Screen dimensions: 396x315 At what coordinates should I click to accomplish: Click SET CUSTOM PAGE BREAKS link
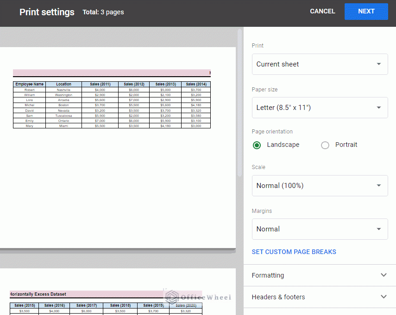point(294,252)
